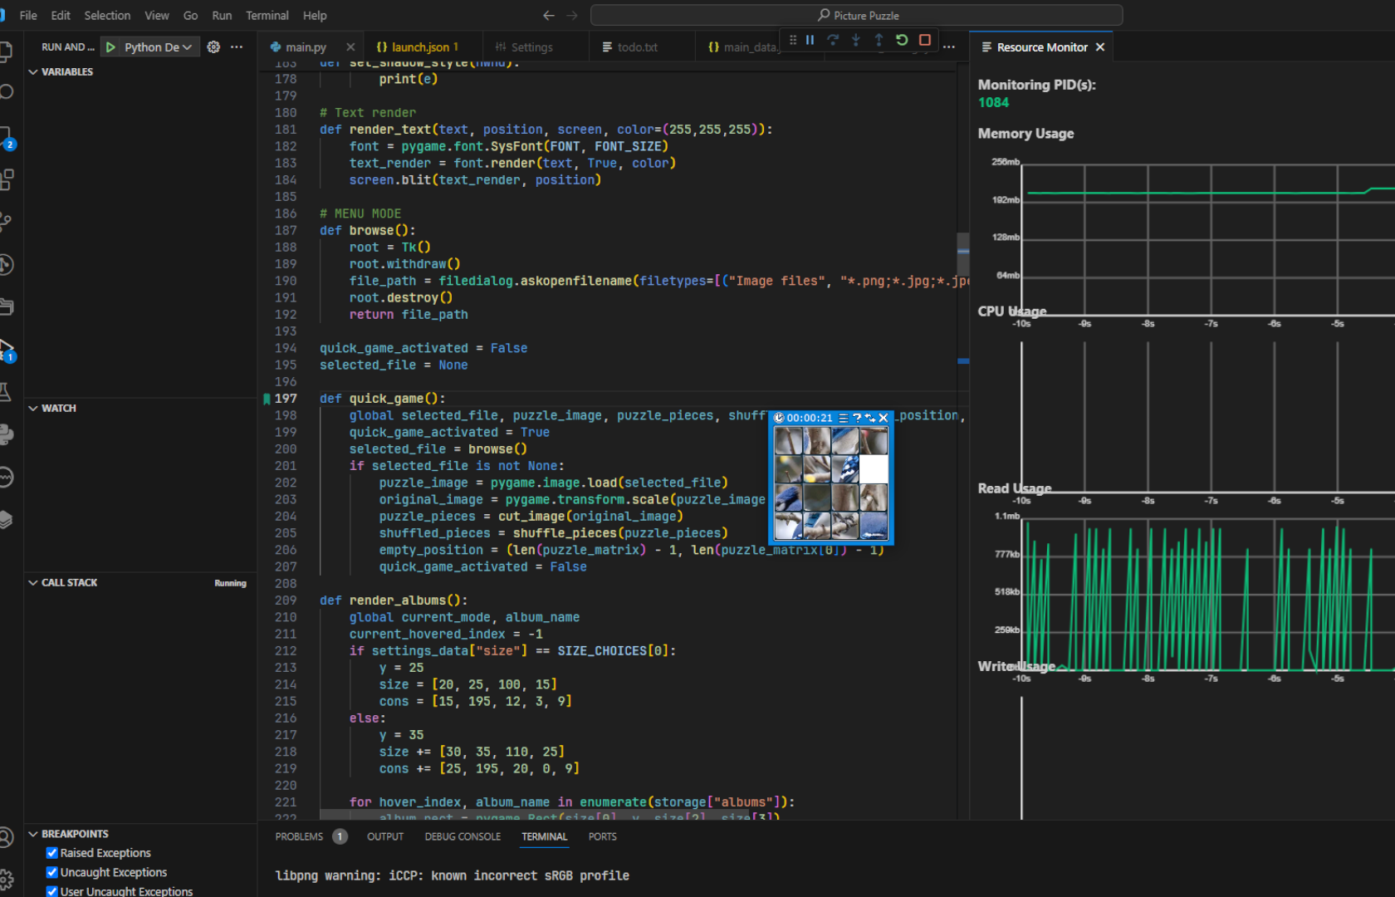Click the question mark help icon in puzzle
The image size is (1395, 897).
[856, 418]
